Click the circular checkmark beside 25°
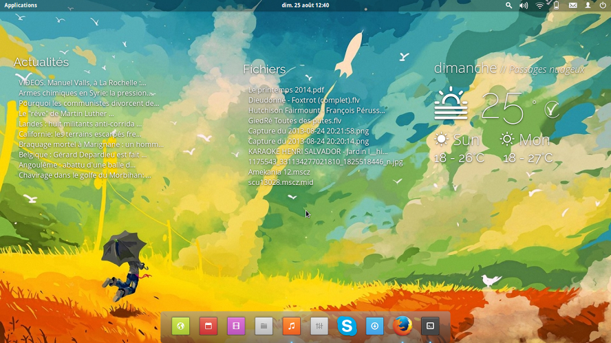The image size is (611, 343). (551, 109)
